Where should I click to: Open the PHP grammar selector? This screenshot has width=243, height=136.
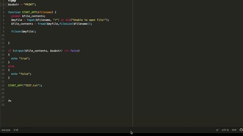[x=234, y=130]
